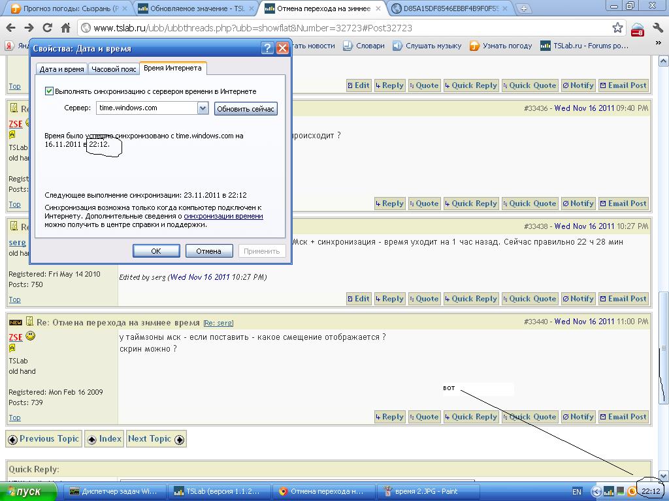Go to Next Topic
669x501 pixels.
[156, 439]
